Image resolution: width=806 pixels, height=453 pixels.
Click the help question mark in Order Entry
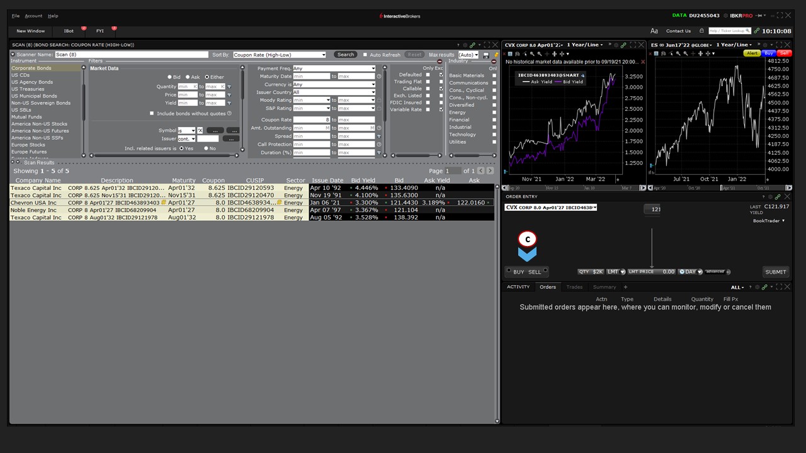pyautogui.click(x=763, y=196)
